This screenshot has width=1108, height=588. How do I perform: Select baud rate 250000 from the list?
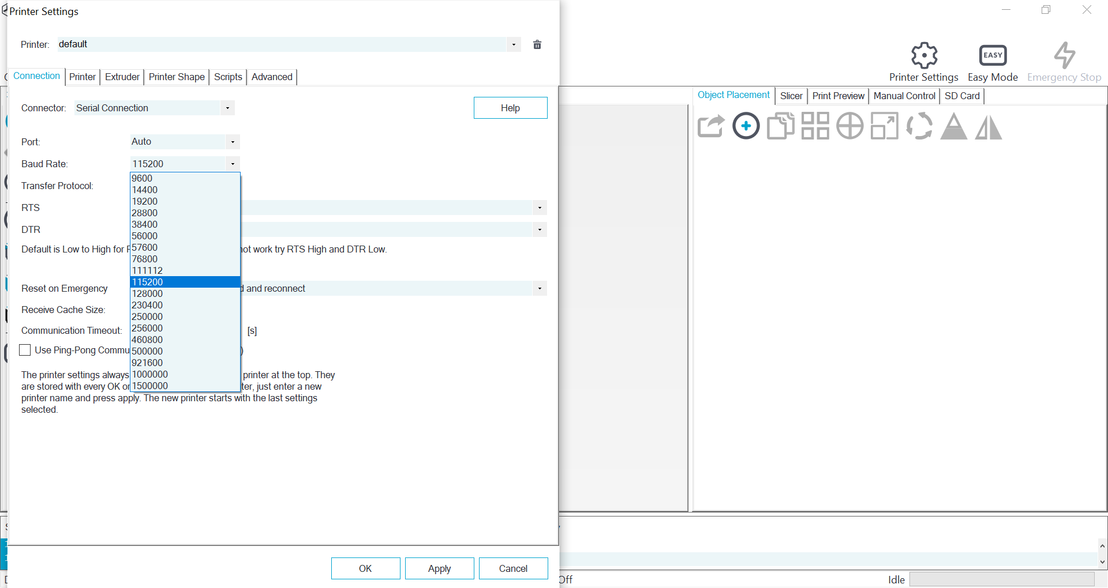click(147, 316)
